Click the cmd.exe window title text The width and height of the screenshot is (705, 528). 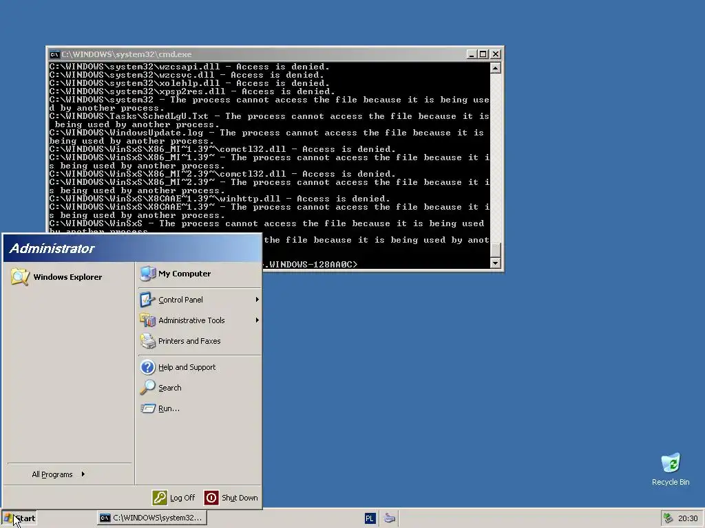point(127,54)
